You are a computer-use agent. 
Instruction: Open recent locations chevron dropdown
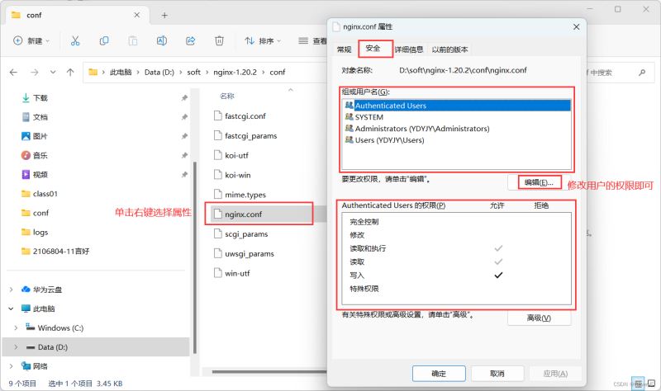click(53, 72)
